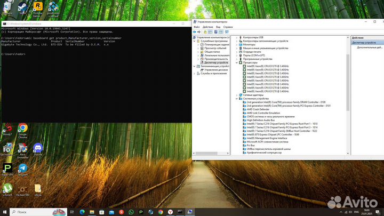This screenshot has height=216, width=384.
Task: Open the Справка menu
Action: click(228, 27)
